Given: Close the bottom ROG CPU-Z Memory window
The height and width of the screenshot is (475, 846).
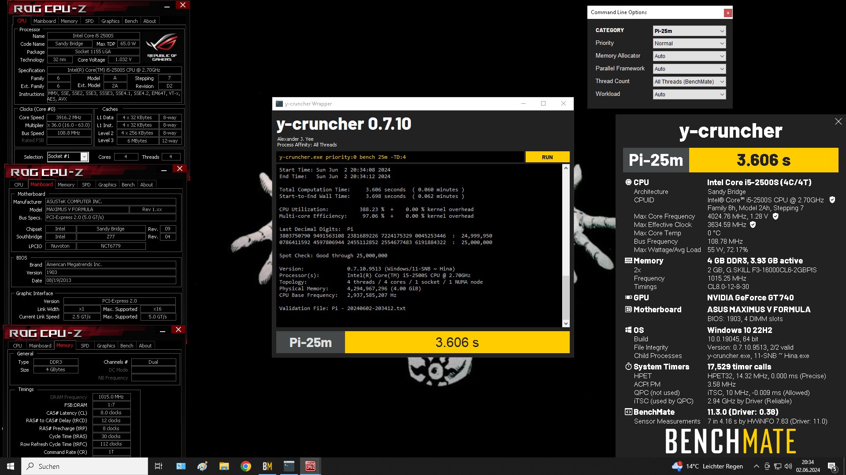Looking at the screenshot, I should coord(178,330).
